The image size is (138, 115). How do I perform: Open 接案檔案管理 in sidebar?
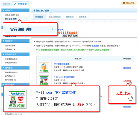[10, 46]
